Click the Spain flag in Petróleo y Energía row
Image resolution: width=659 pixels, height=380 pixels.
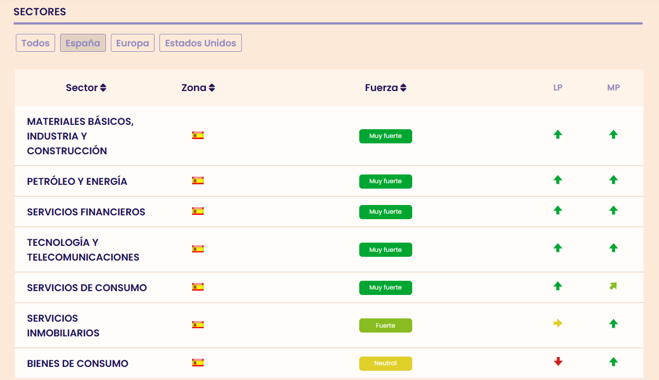pyautogui.click(x=198, y=180)
